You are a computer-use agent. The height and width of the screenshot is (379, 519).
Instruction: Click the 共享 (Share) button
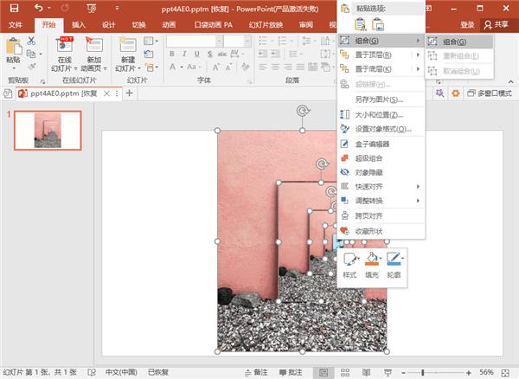pos(497,25)
